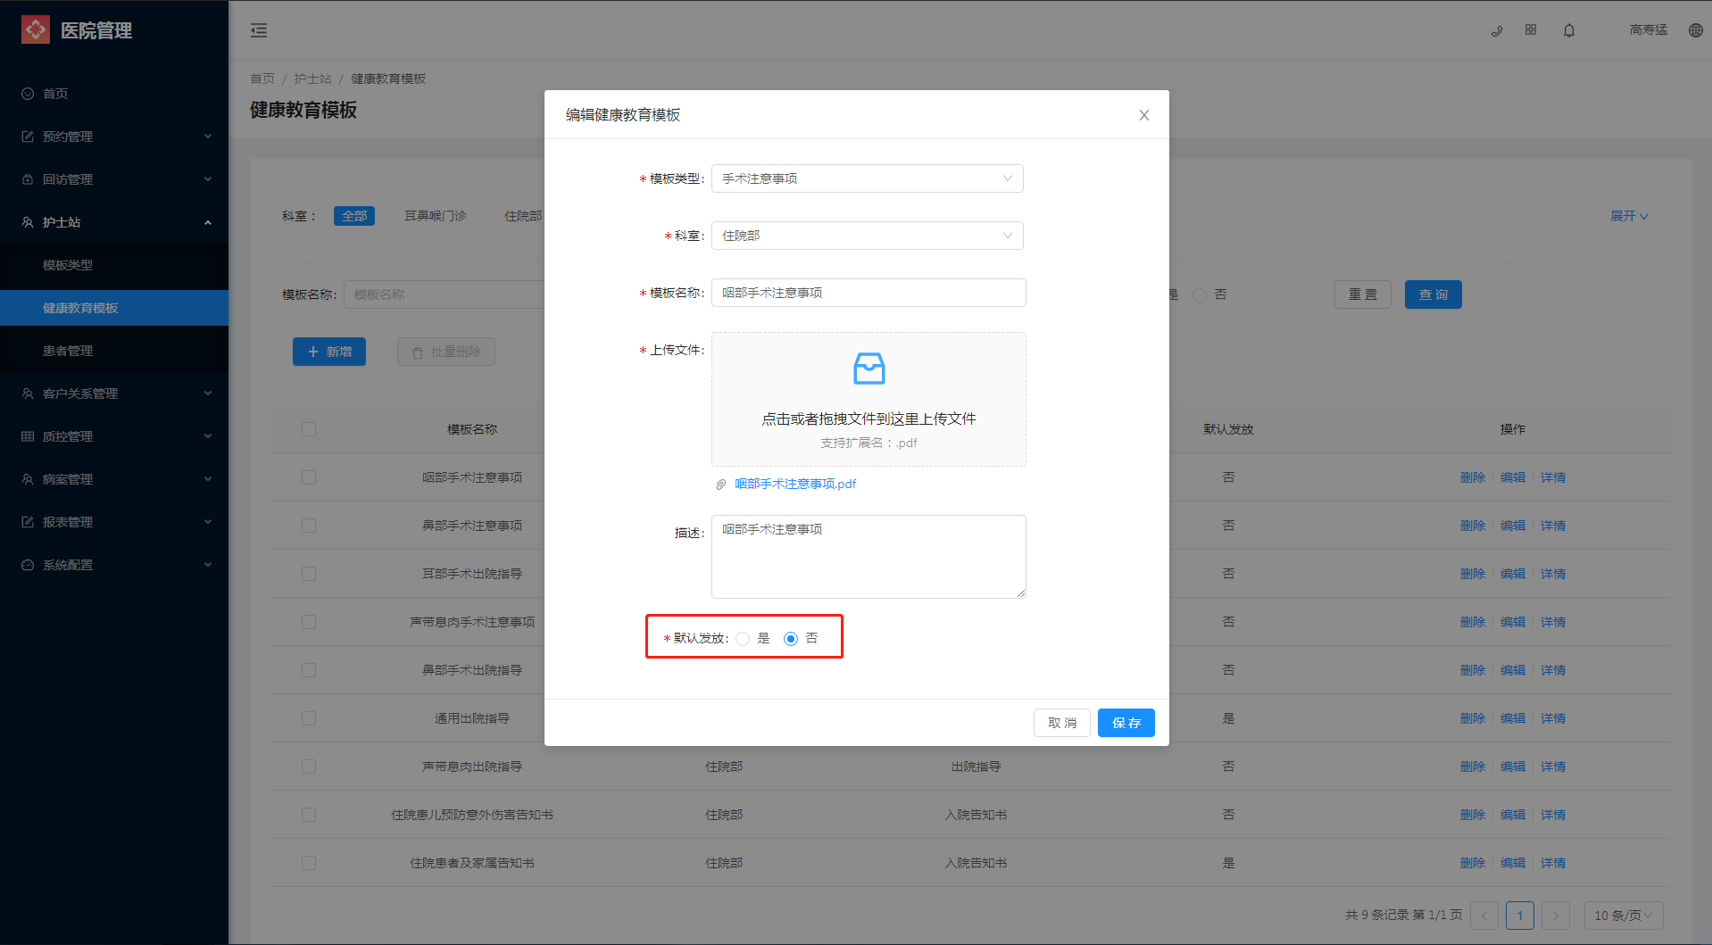Click the upload inbox icon
Image resolution: width=1712 pixels, height=945 pixels.
(868, 368)
